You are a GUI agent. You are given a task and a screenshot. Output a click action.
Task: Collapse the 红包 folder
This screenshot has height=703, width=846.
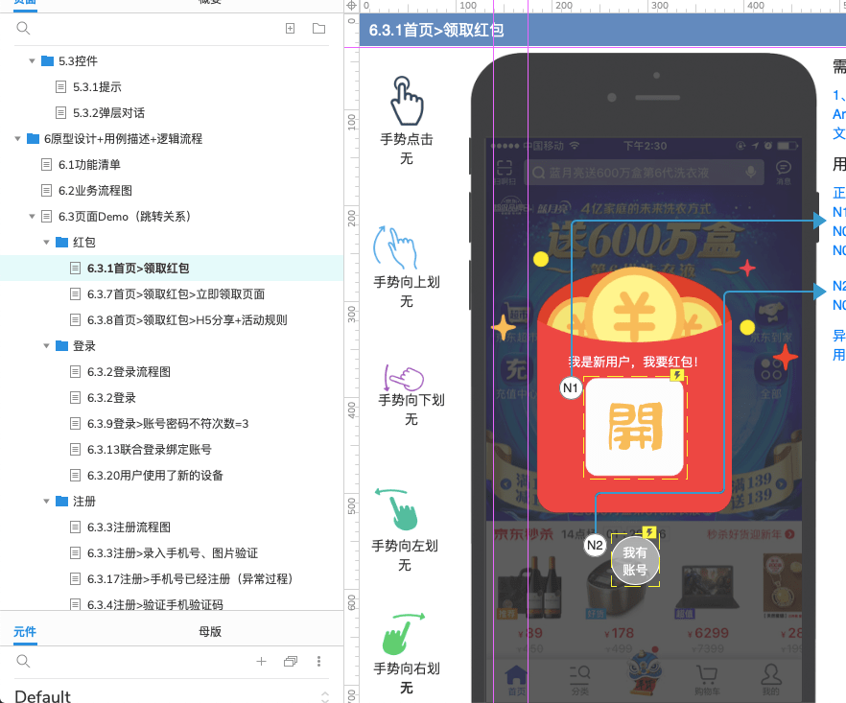(46, 243)
